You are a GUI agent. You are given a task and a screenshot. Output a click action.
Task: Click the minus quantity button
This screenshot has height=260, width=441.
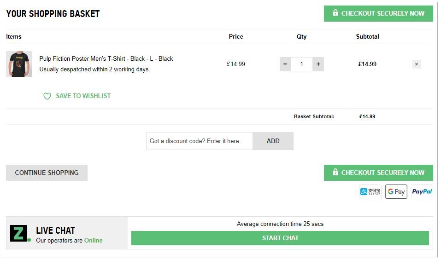(285, 64)
